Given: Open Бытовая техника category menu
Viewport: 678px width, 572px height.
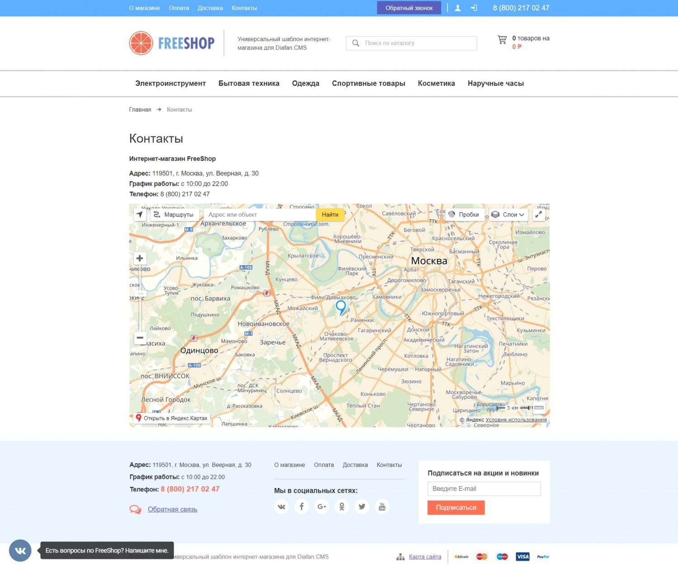Looking at the screenshot, I should pos(249,84).
